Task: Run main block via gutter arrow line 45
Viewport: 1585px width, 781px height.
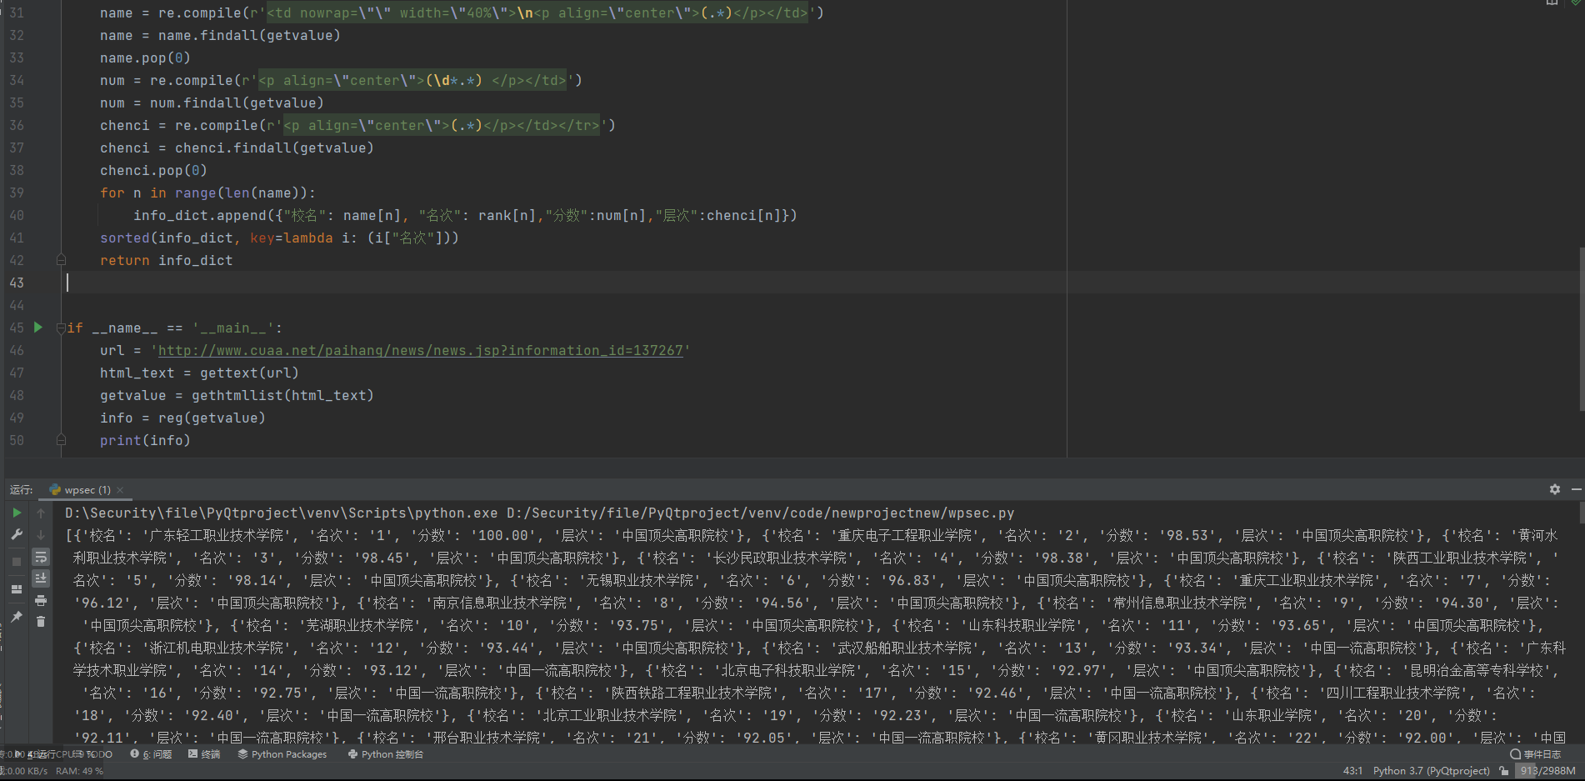Action: pos(38,328)
